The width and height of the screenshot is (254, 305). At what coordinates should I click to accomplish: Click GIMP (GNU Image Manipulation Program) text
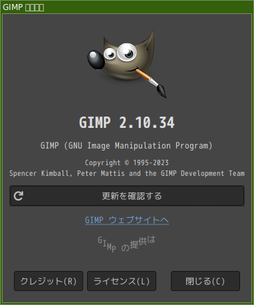pos(126,146)
